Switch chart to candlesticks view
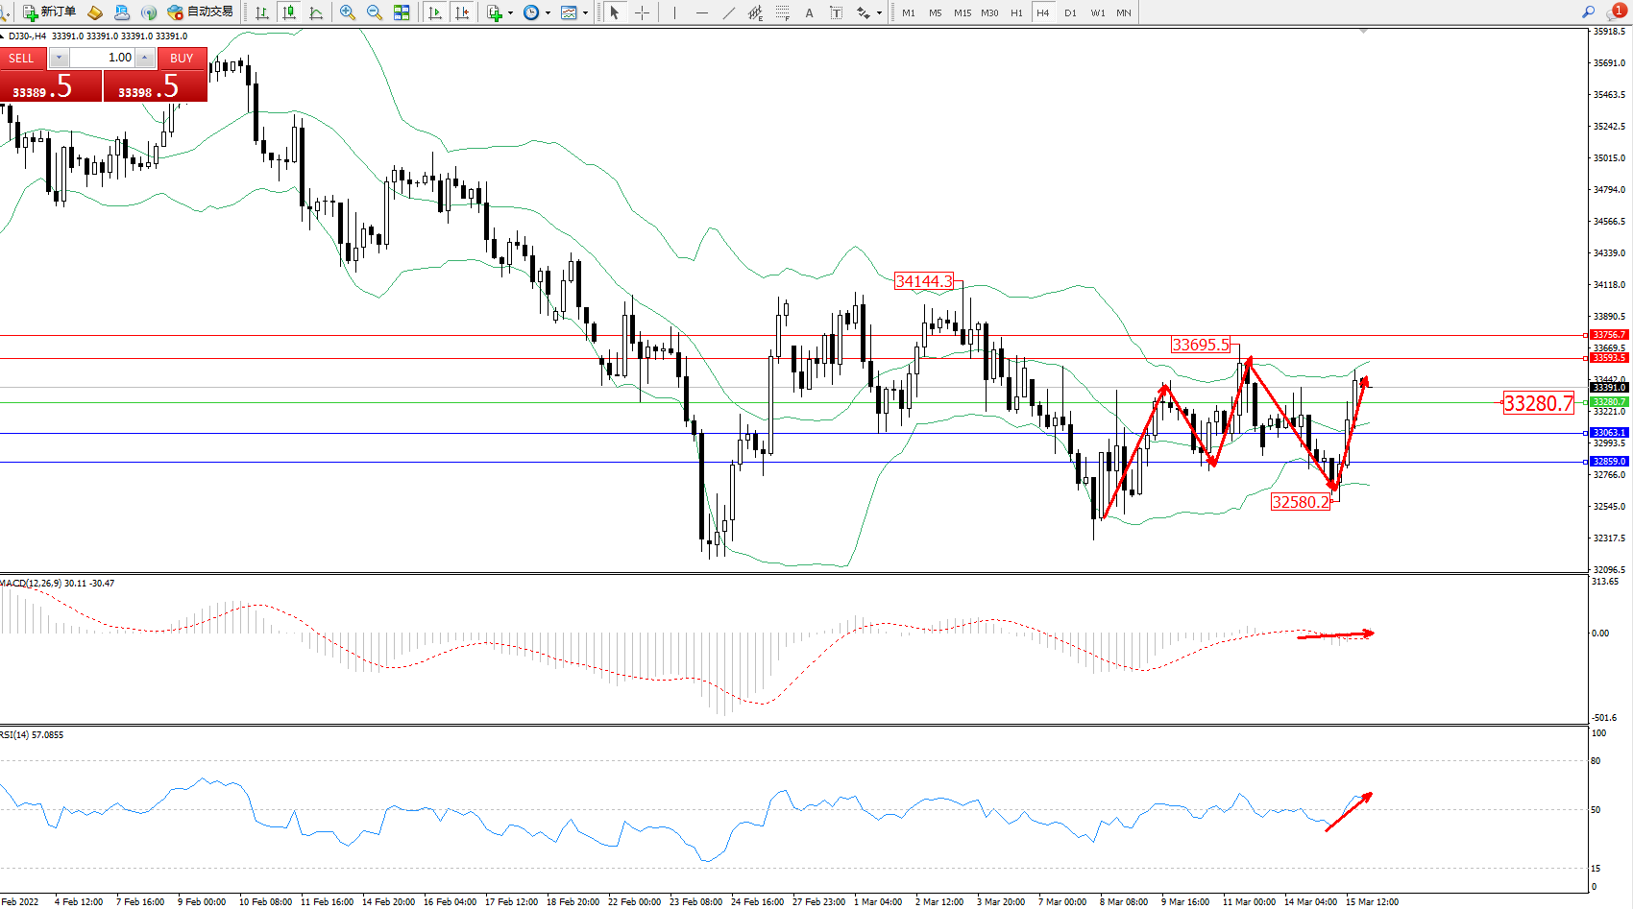 pyautogui.click(x=288, y=12)
